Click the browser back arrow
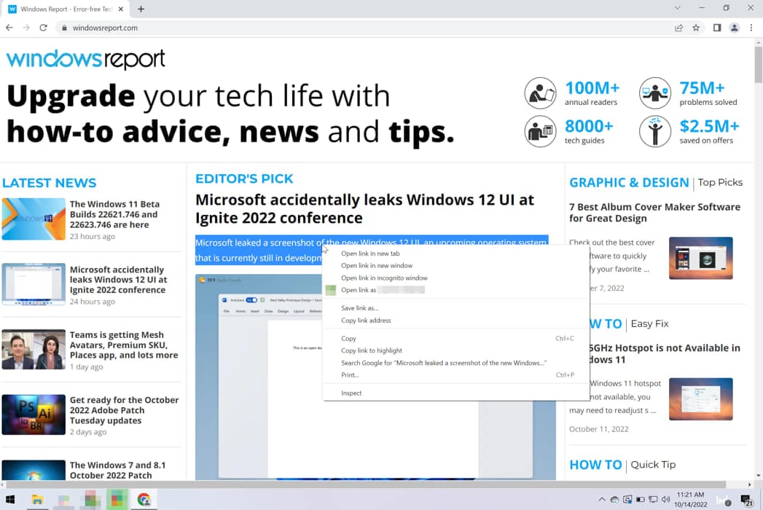This screenshot has height=510, width=763. (x=9, y=28)
